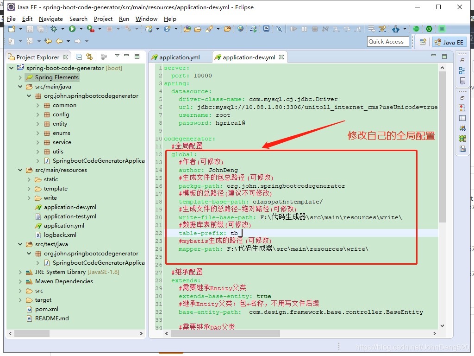Viewport: 474px width, 356px height.
Task: Collapse the src/main/resources folder
Action: click(x=20, y=170)
